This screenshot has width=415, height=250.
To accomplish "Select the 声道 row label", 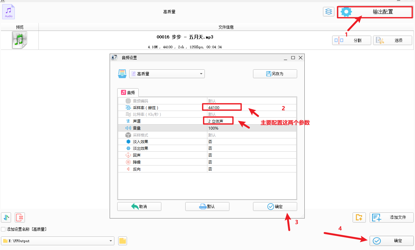I will tap(137, 121).
